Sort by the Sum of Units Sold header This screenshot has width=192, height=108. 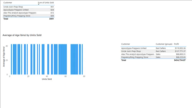[x=46, y=3]
